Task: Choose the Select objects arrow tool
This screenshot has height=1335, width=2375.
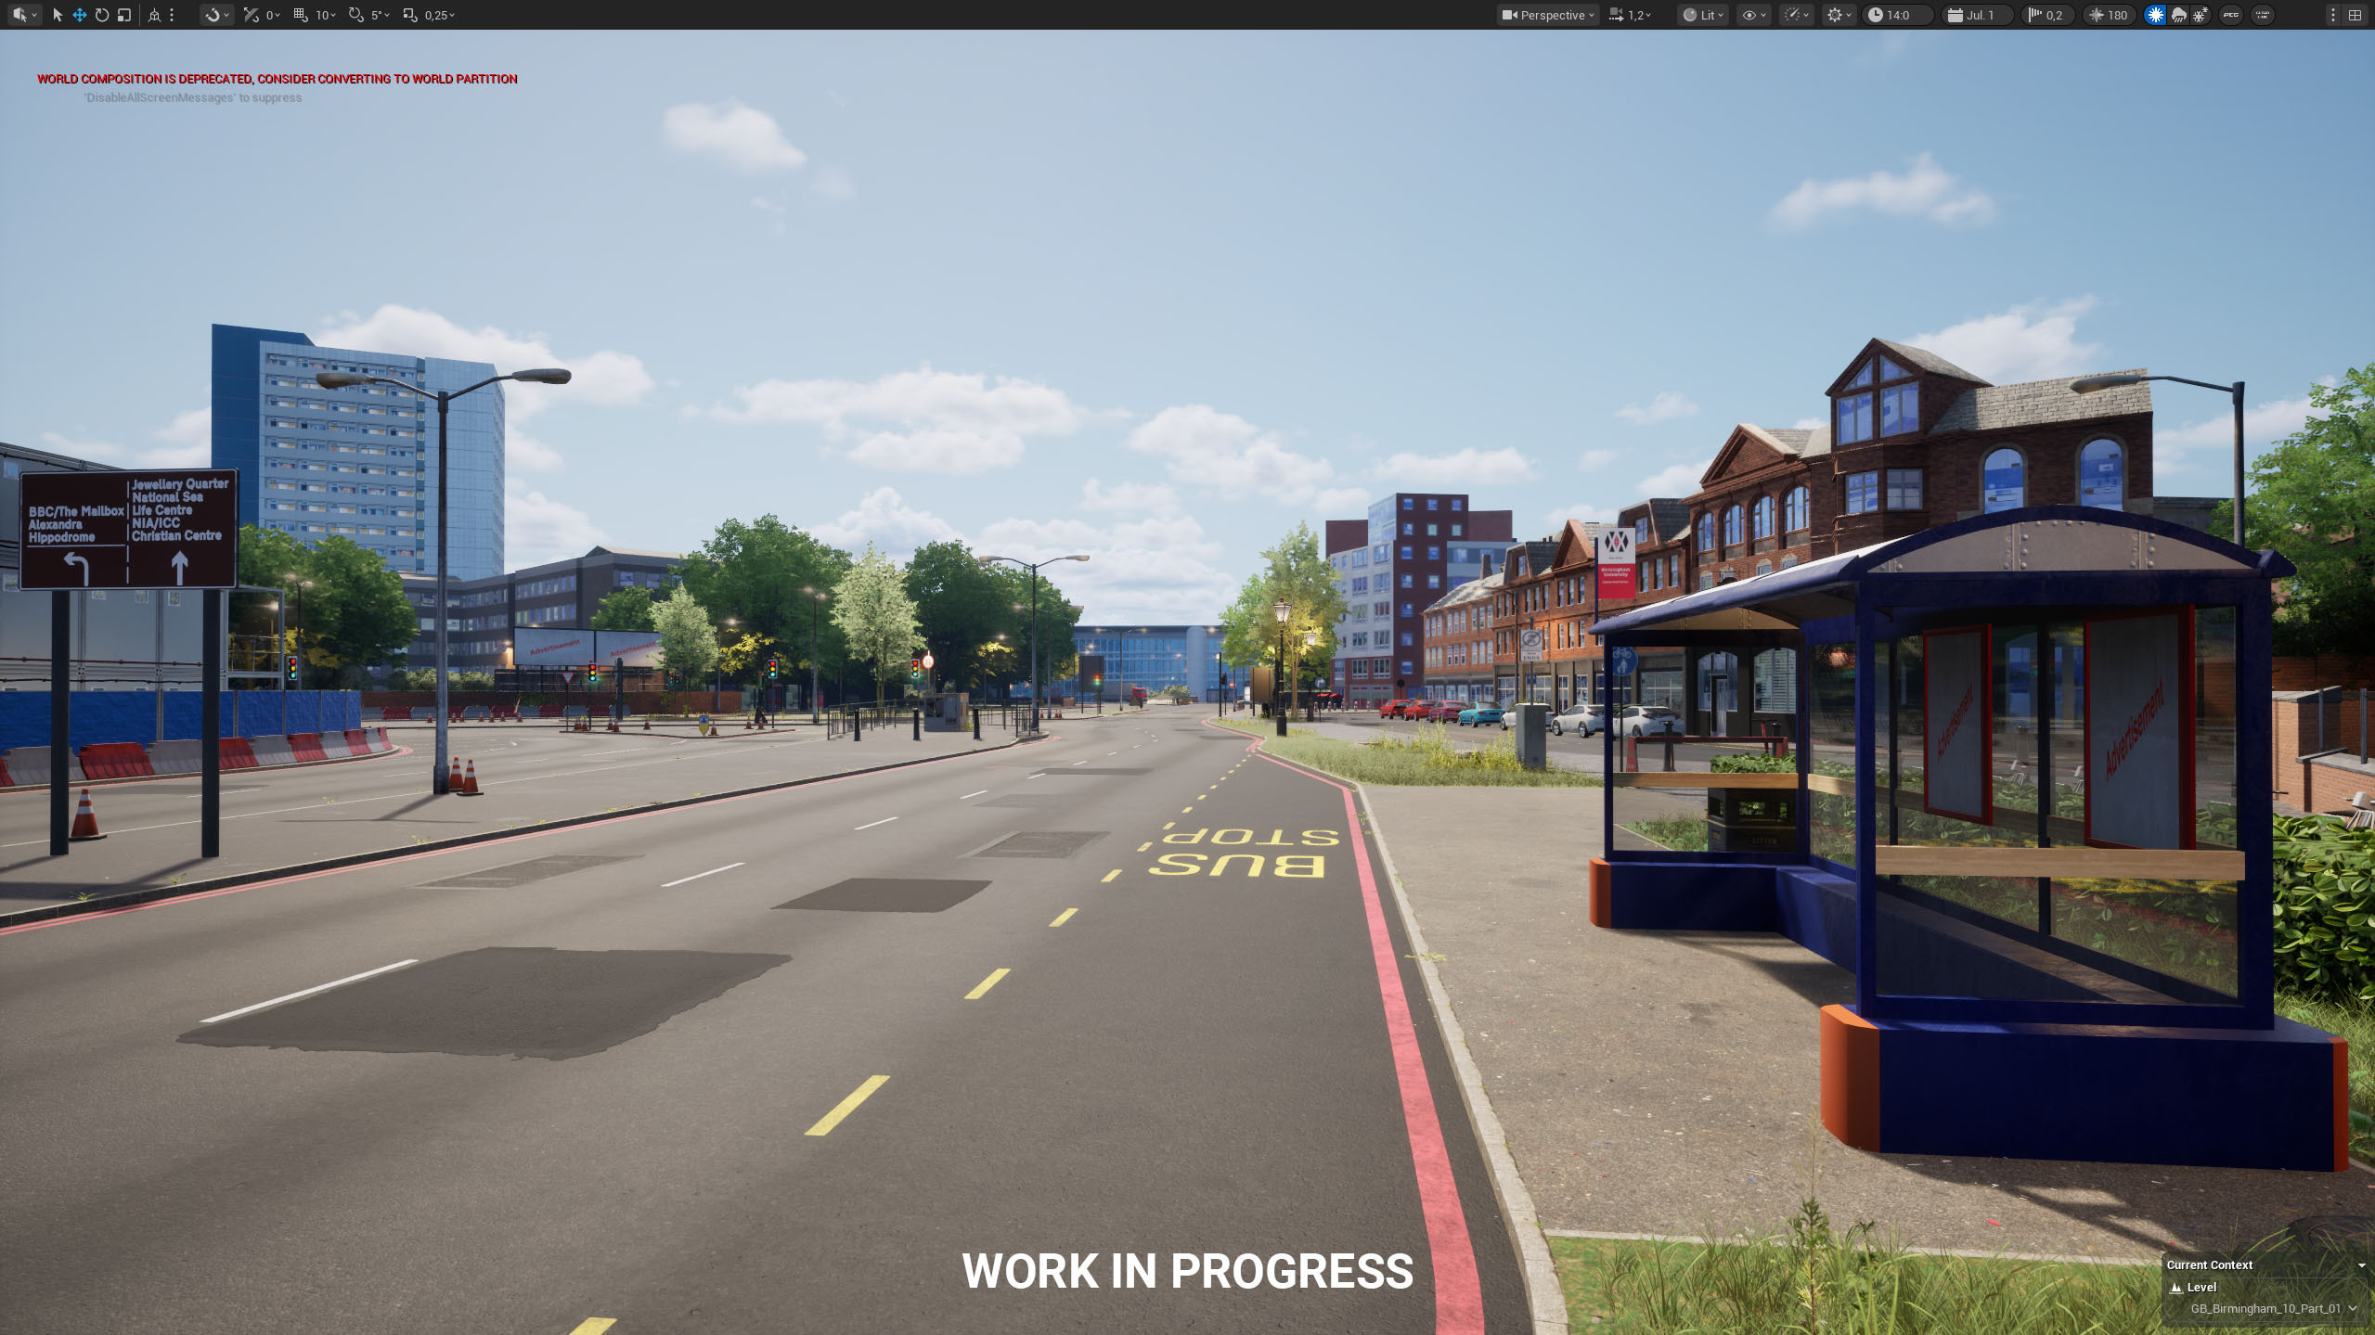Action: [x=58, y=15]
